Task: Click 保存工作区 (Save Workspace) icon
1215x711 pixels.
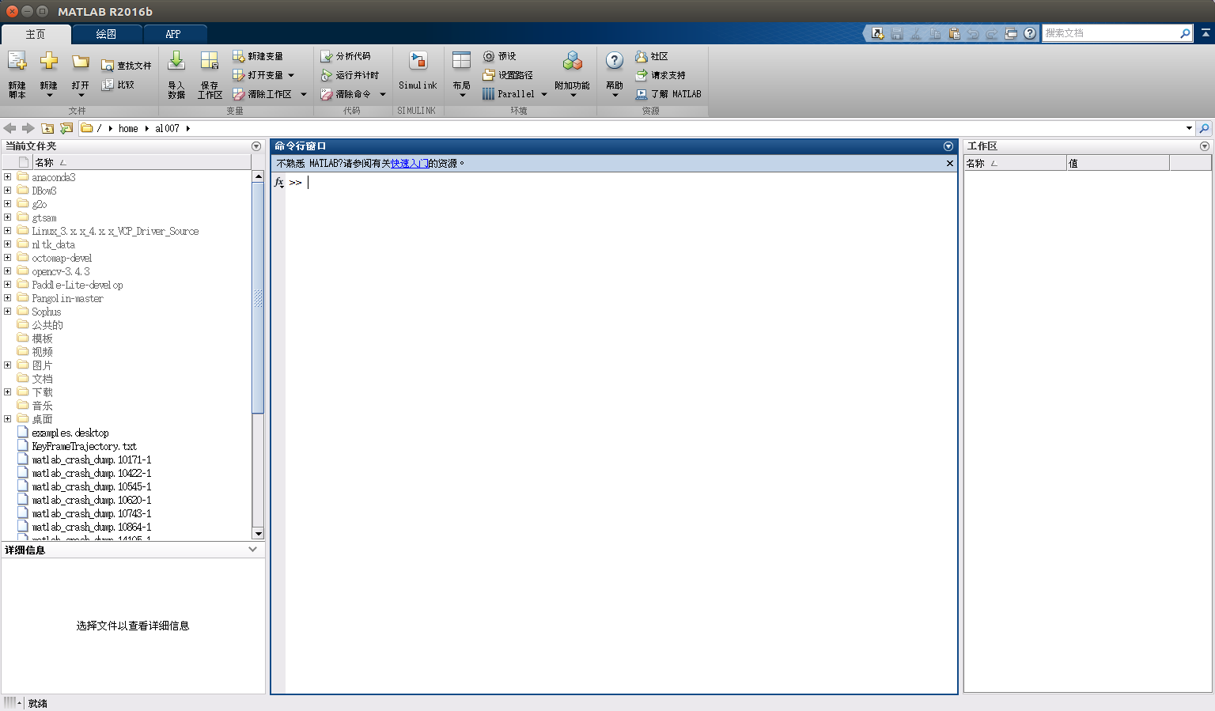Action: [210, 62]
